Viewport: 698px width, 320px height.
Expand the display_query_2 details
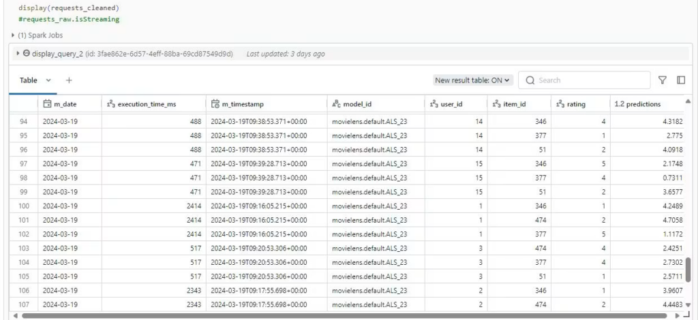click(18, 53)
